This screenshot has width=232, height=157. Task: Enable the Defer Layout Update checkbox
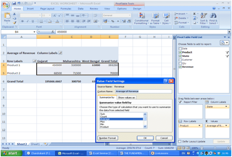click(x=180, y=142)
